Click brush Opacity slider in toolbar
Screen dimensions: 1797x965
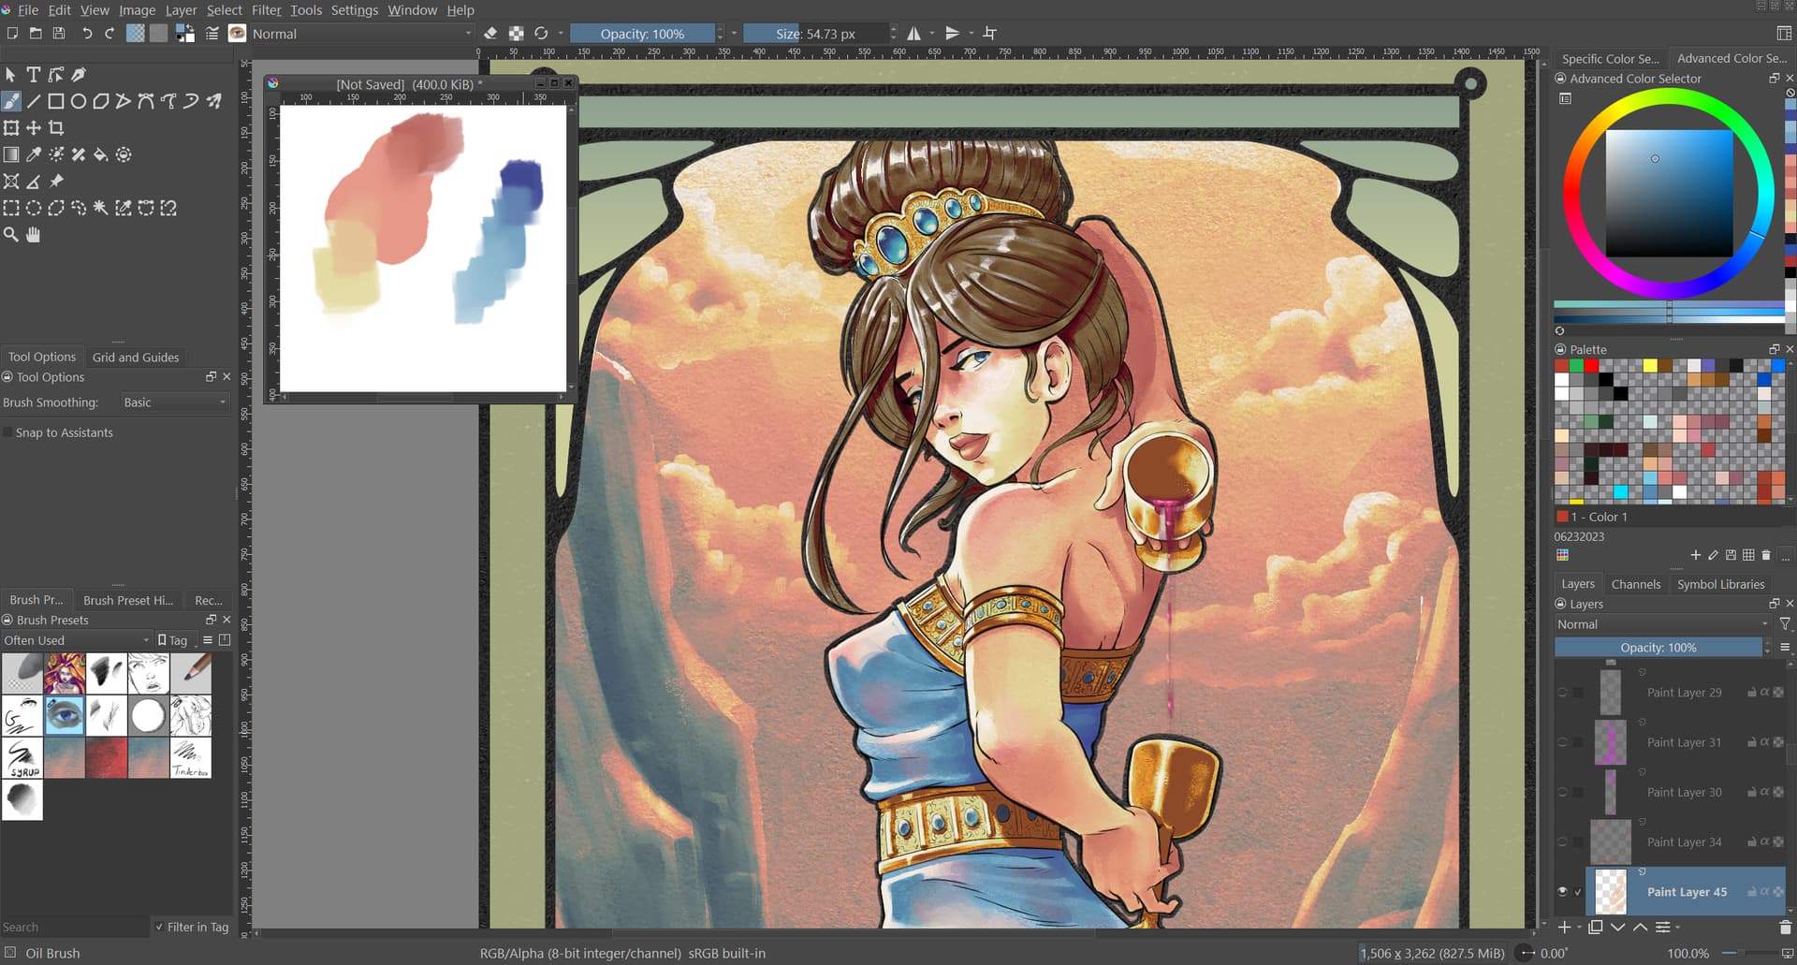[x=642, y=34]
